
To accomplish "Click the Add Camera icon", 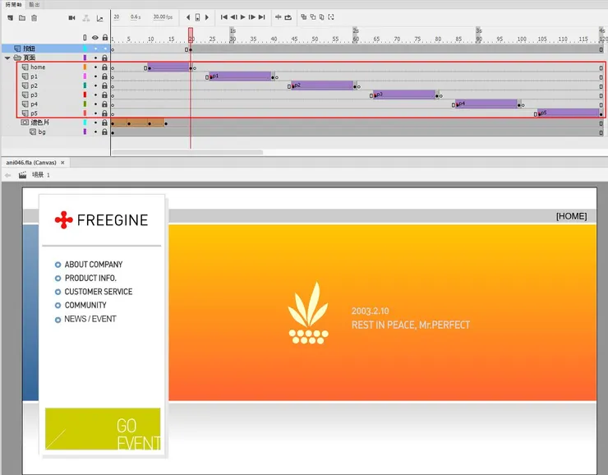I will 71,18.
